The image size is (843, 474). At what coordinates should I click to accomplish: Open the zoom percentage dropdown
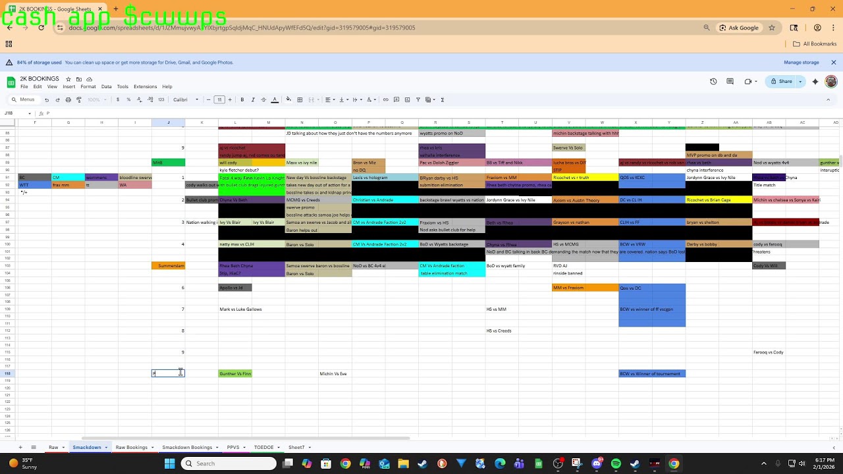pos(97,100)
